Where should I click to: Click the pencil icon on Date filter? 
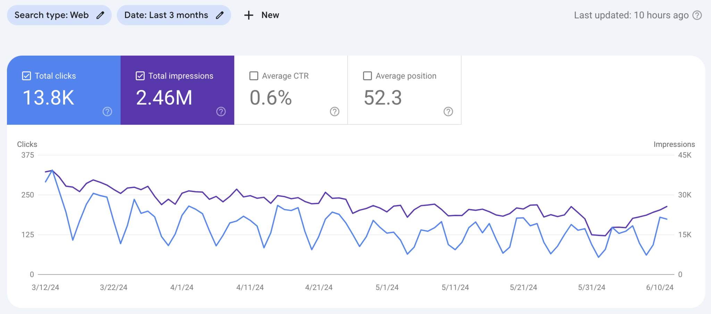coord(220,15)
